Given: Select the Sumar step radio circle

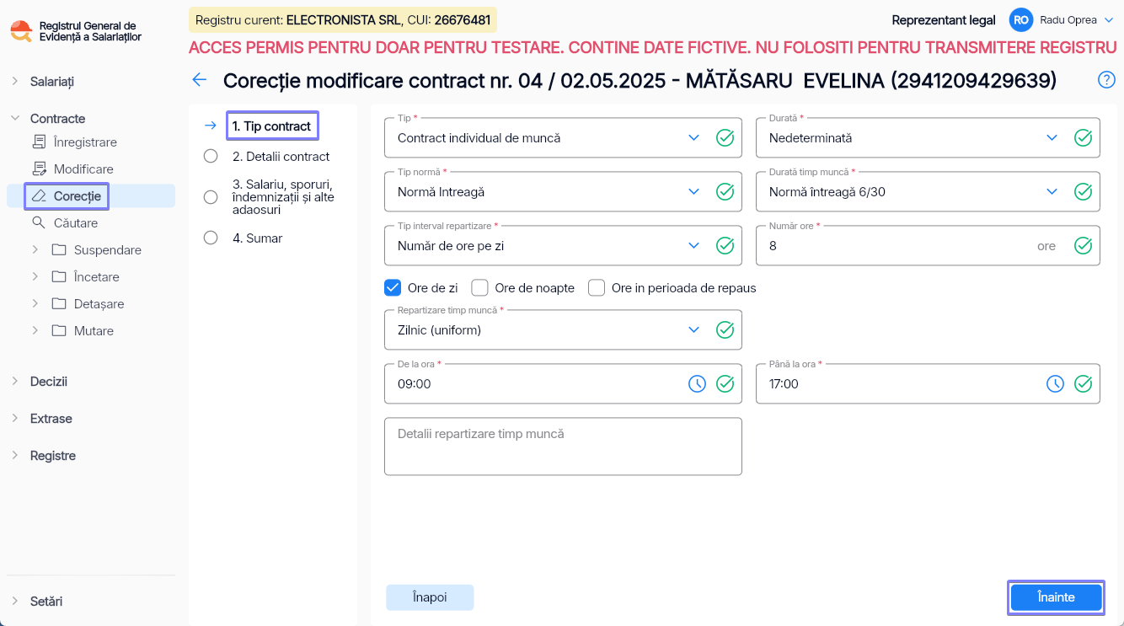Looking at the screenshot, I should click(211, 238).
